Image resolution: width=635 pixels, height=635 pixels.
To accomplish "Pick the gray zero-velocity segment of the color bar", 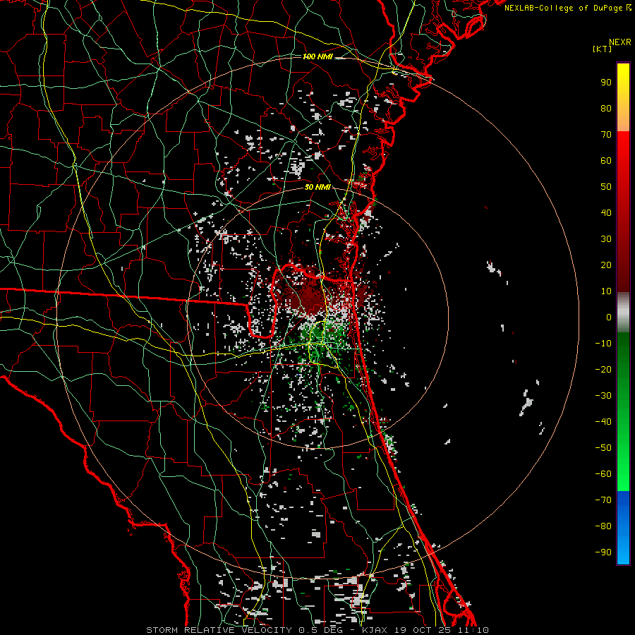I will pyautogui.click(x=623, y=312).
